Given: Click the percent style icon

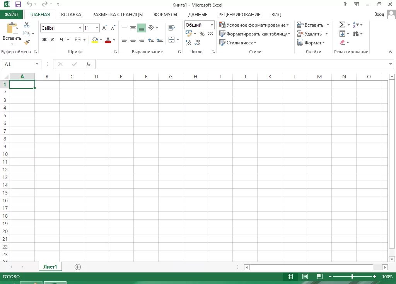Looking at the screenshot, I should (201, 34).
